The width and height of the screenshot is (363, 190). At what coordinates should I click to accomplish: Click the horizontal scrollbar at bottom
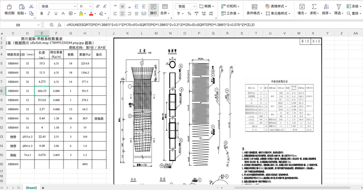pos(292,188)
